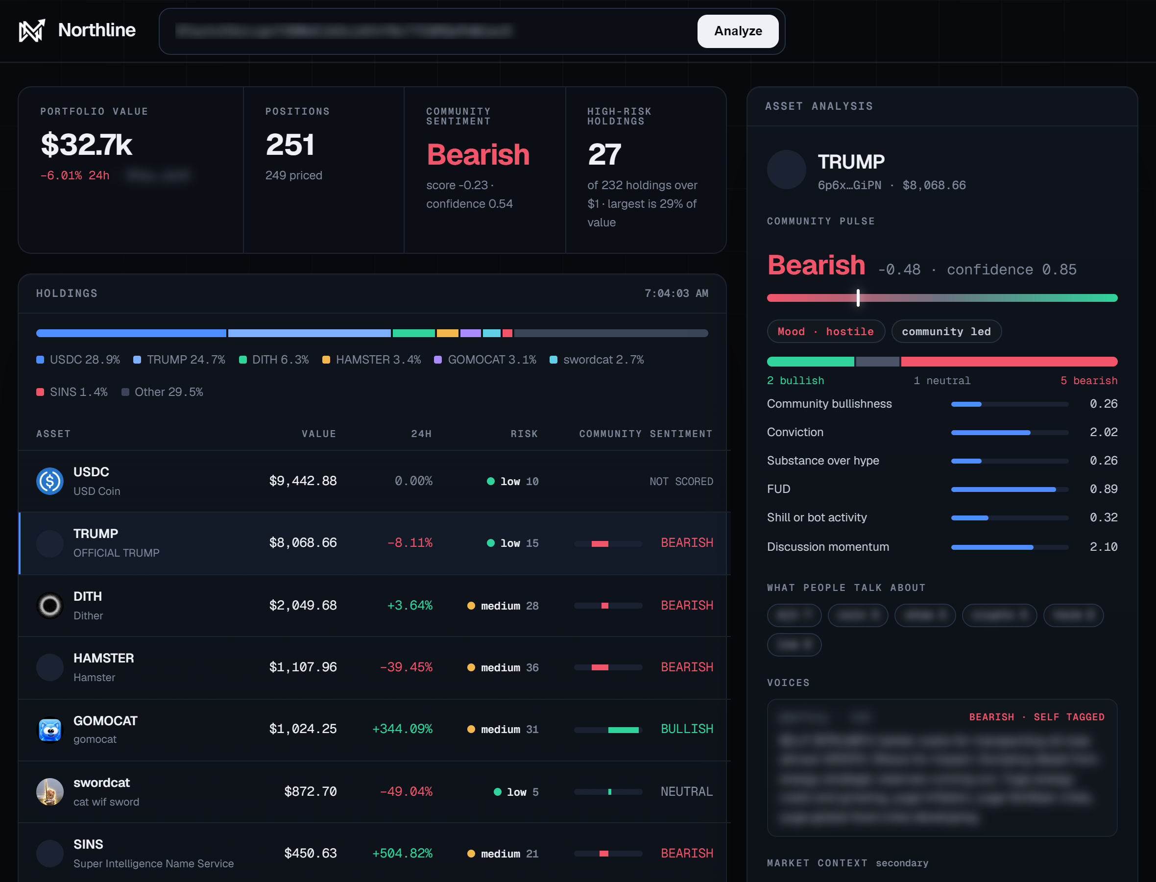Click the FUD score bar
Screen dimensions: 1156x882
tap(1010, 490)
